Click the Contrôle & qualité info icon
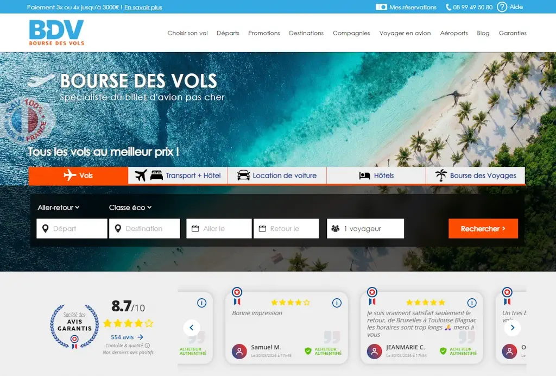The width and height of the screenshot is (556, 376). (148, 346)
